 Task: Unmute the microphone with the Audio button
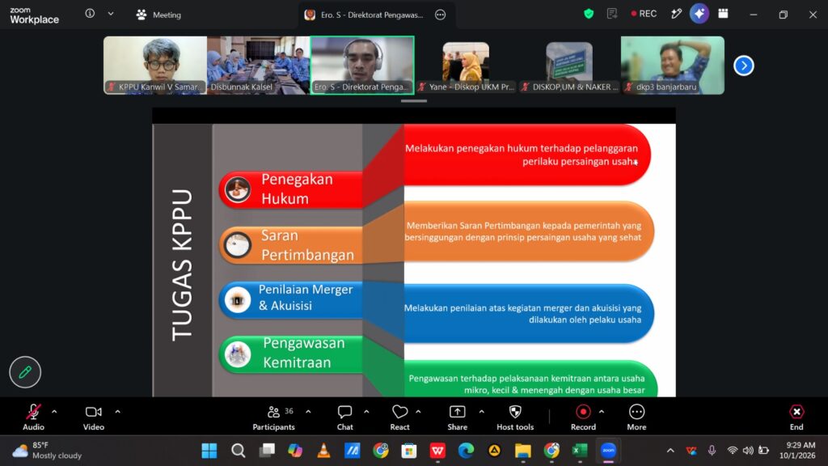[x=33, y=417]
